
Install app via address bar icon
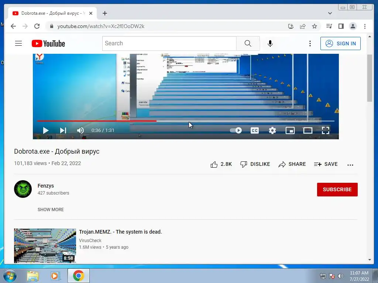(x=291, y=26)
